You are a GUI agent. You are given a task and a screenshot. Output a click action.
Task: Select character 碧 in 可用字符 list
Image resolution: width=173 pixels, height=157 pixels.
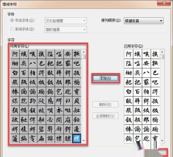click(x=42, y=129)
